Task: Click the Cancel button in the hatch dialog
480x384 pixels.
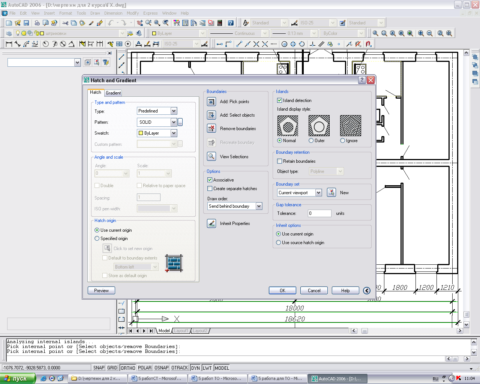Action: pyautogui.click(x=314, y=291)
